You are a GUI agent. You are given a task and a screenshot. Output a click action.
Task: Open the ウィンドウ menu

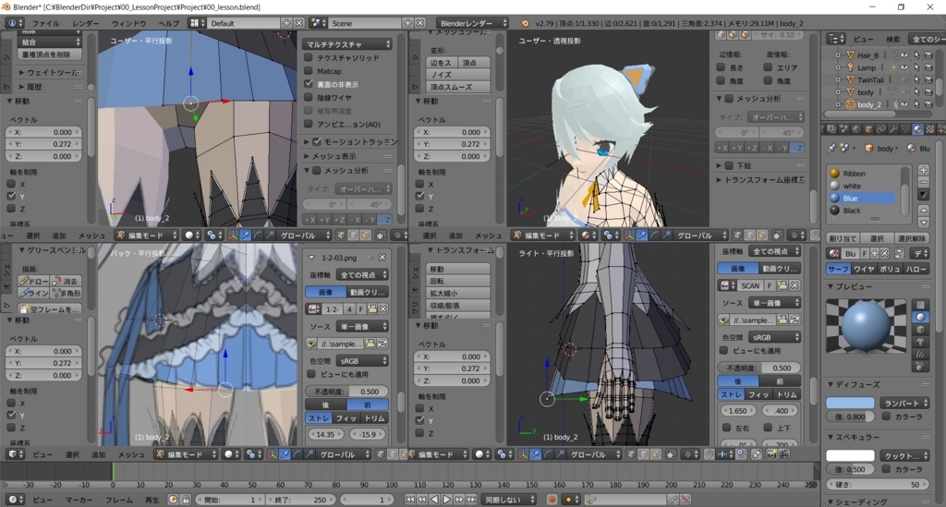click(128, 23)
